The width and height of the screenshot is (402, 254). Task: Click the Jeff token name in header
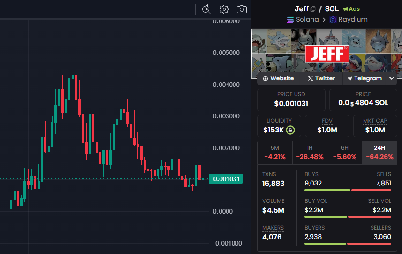302,9
